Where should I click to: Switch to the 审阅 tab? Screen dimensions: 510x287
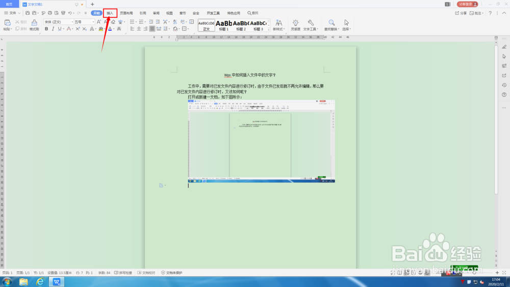pyautogui.click(x=156, y=13)
